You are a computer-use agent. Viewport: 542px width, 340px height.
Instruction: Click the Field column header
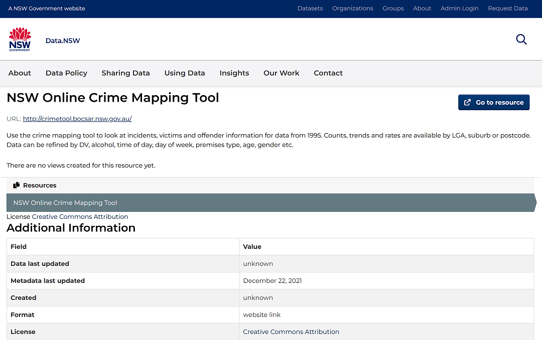coord(123,246)
